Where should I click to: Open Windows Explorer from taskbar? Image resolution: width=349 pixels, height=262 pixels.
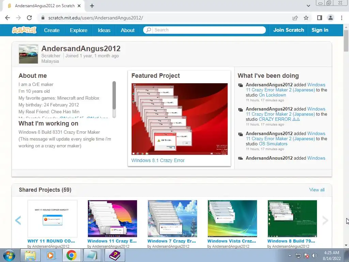30,255
